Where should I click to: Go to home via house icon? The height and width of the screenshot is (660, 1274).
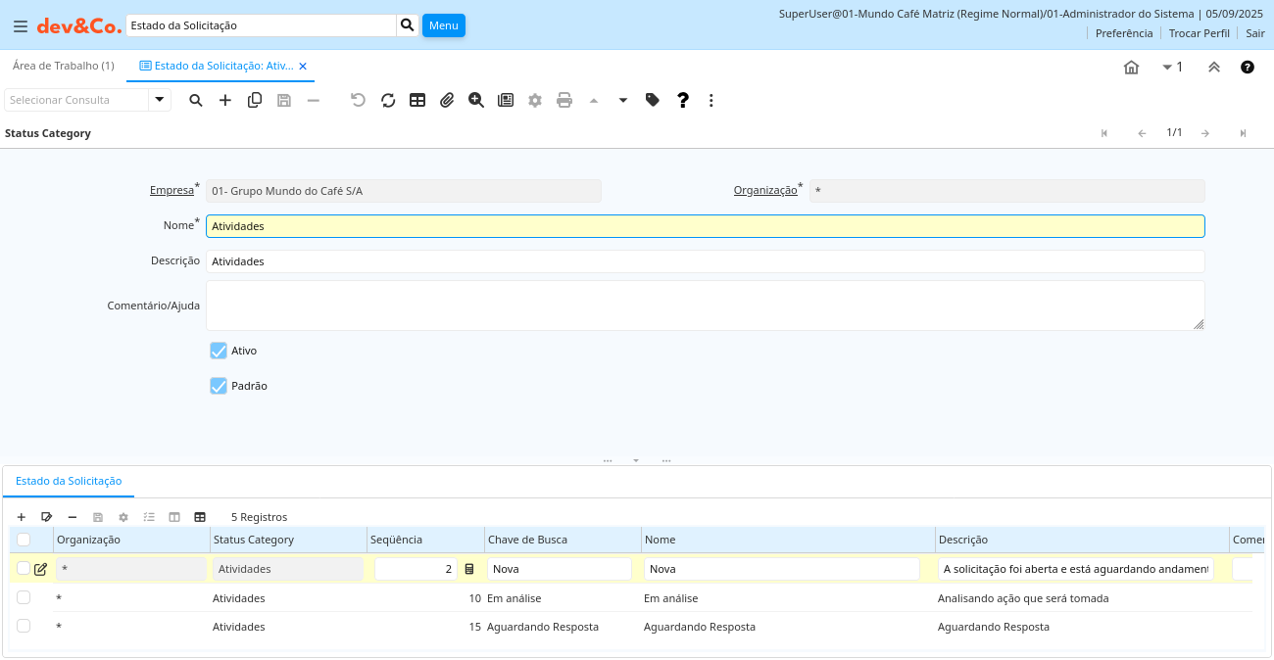(x=1131, y=67)
